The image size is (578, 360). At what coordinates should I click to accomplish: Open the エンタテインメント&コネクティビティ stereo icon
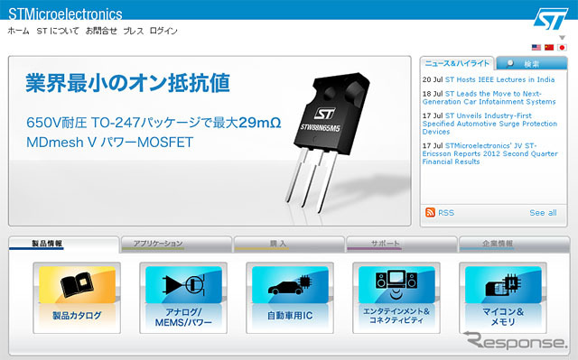pos(396,285)
